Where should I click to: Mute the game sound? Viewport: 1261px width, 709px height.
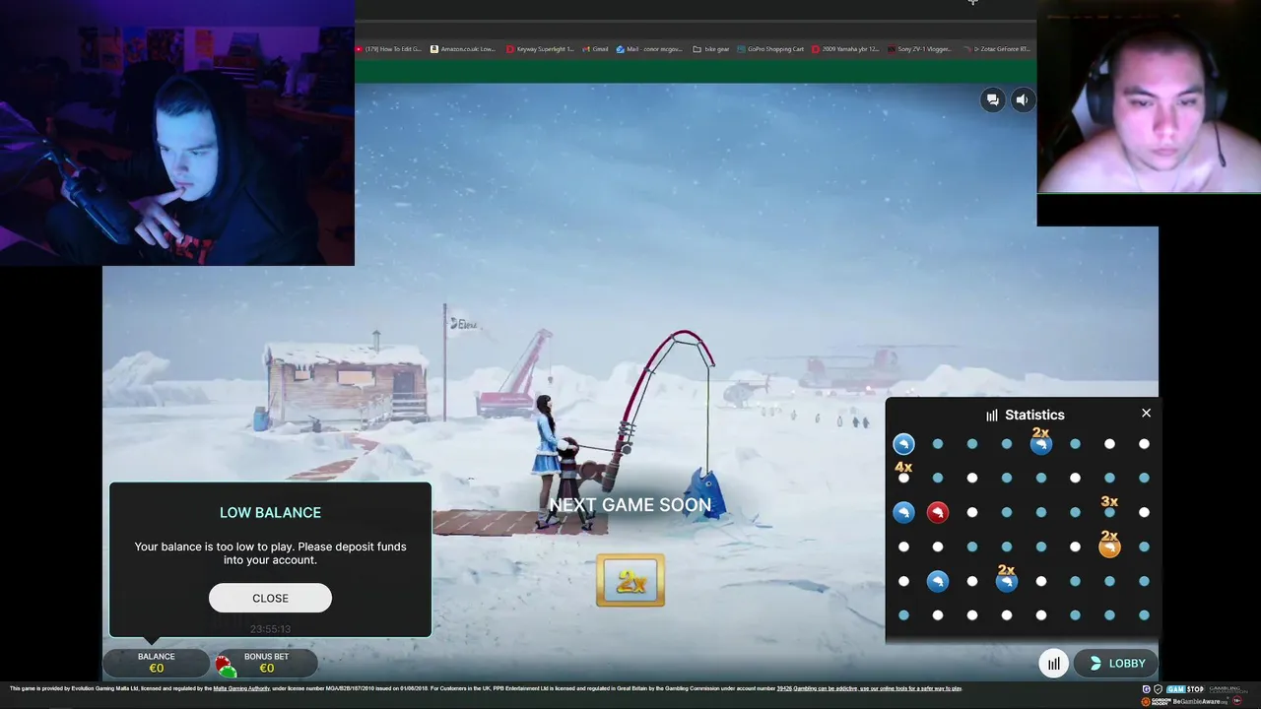(x=1023, y=99)
